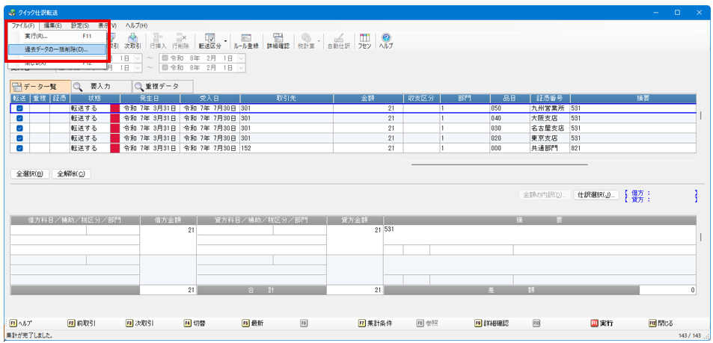The height and width of the screenshot is (343, 713).
Task: Uncheck 転送 checkbox in the first data row
Action: click(x=19, y=108)
